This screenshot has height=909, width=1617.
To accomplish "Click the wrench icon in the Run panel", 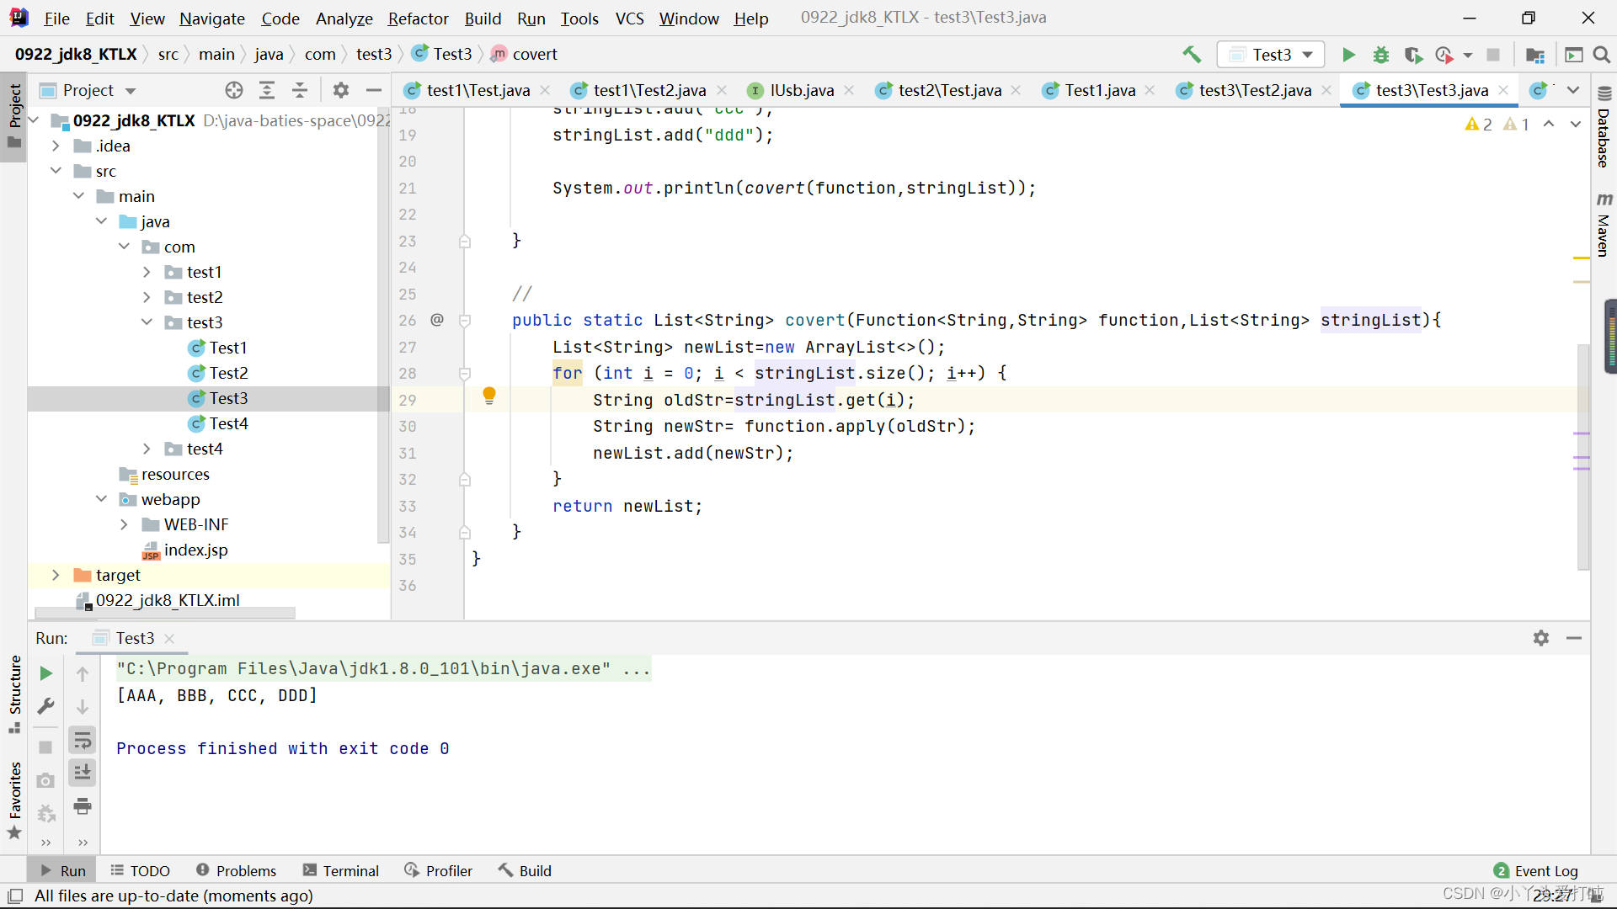I will point(46,706).
